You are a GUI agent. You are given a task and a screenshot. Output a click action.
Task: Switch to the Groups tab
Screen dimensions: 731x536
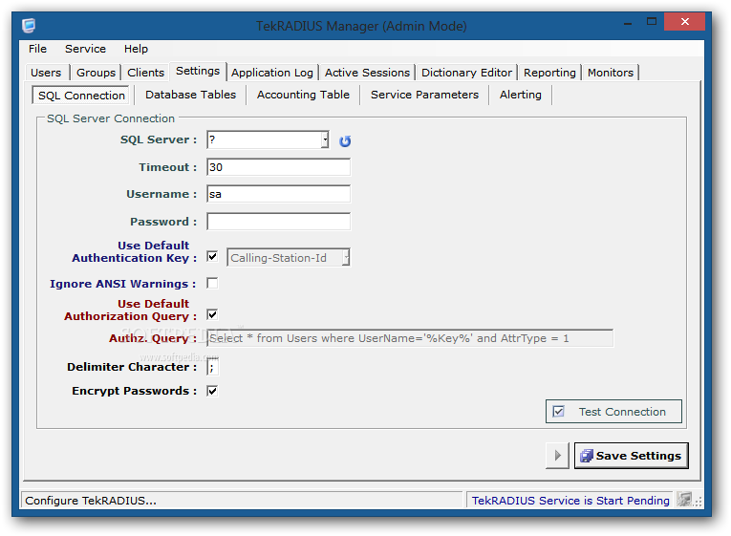(96, 73)
